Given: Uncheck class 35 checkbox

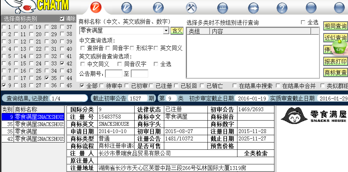Looking at the screenshot, I should click(x=47, y=78).
